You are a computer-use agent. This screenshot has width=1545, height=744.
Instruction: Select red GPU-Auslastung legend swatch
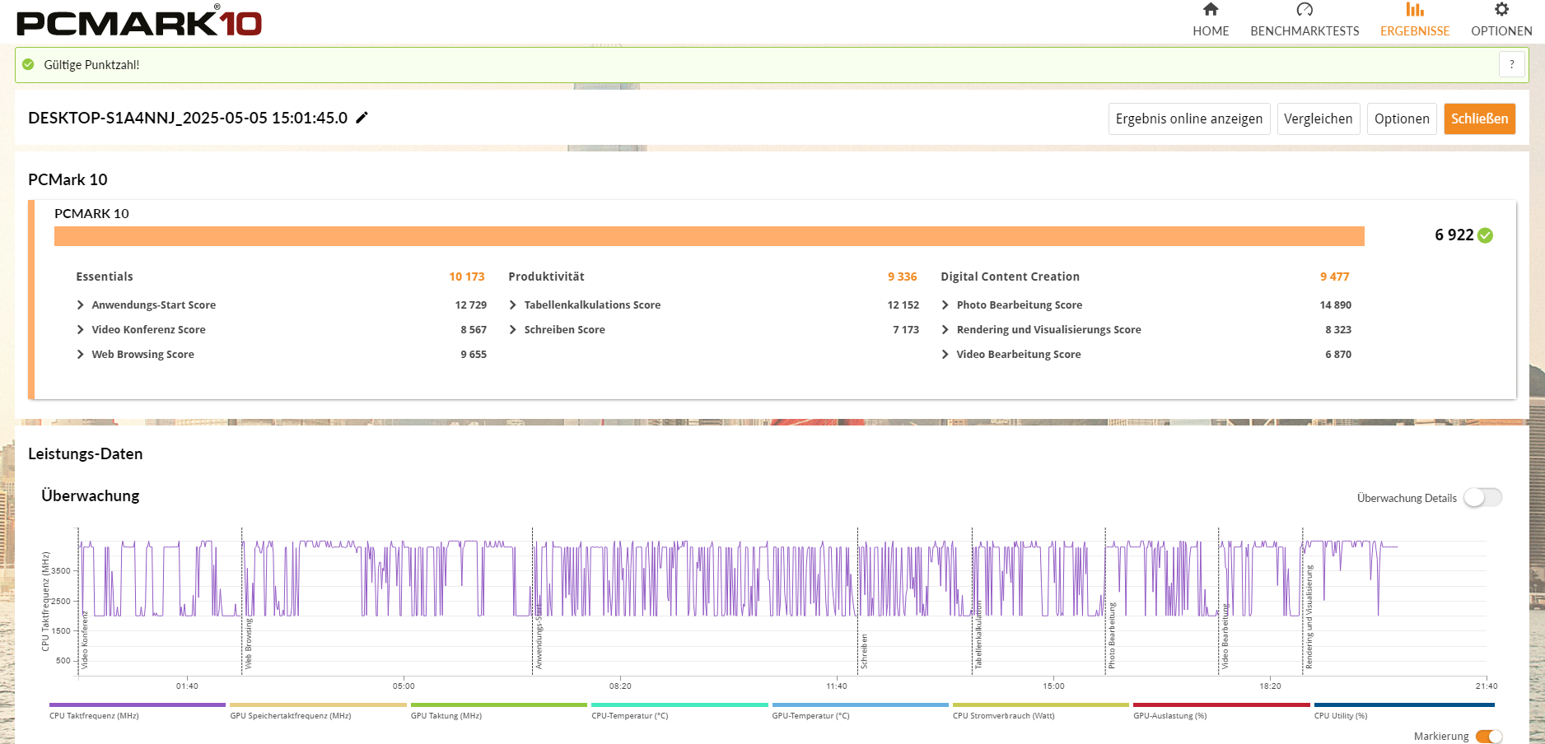coord(1221,704)
